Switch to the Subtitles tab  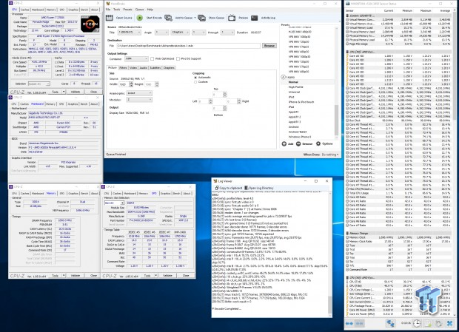[155, 68]
